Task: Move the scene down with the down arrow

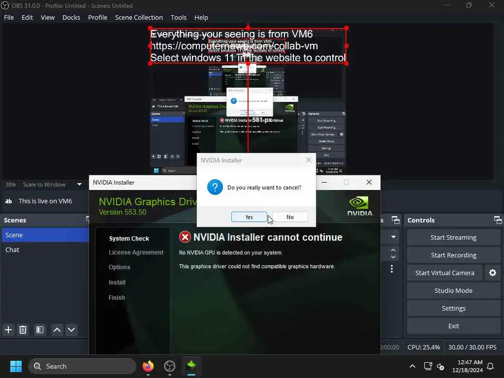Action: [x=71, y=330]
